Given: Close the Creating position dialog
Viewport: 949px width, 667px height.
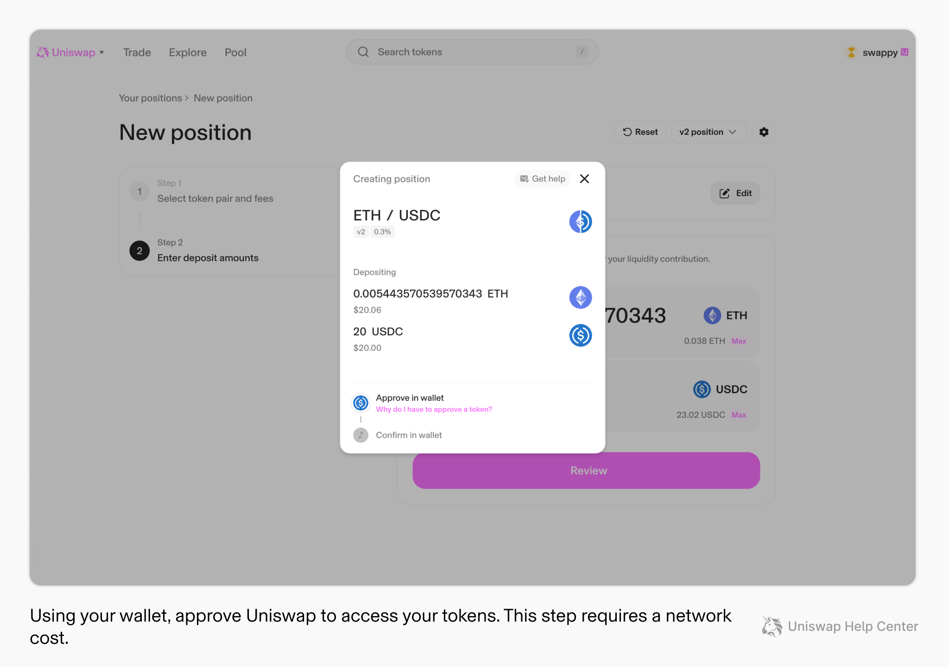Looking at the screenshot, I should tap(584, 179).
